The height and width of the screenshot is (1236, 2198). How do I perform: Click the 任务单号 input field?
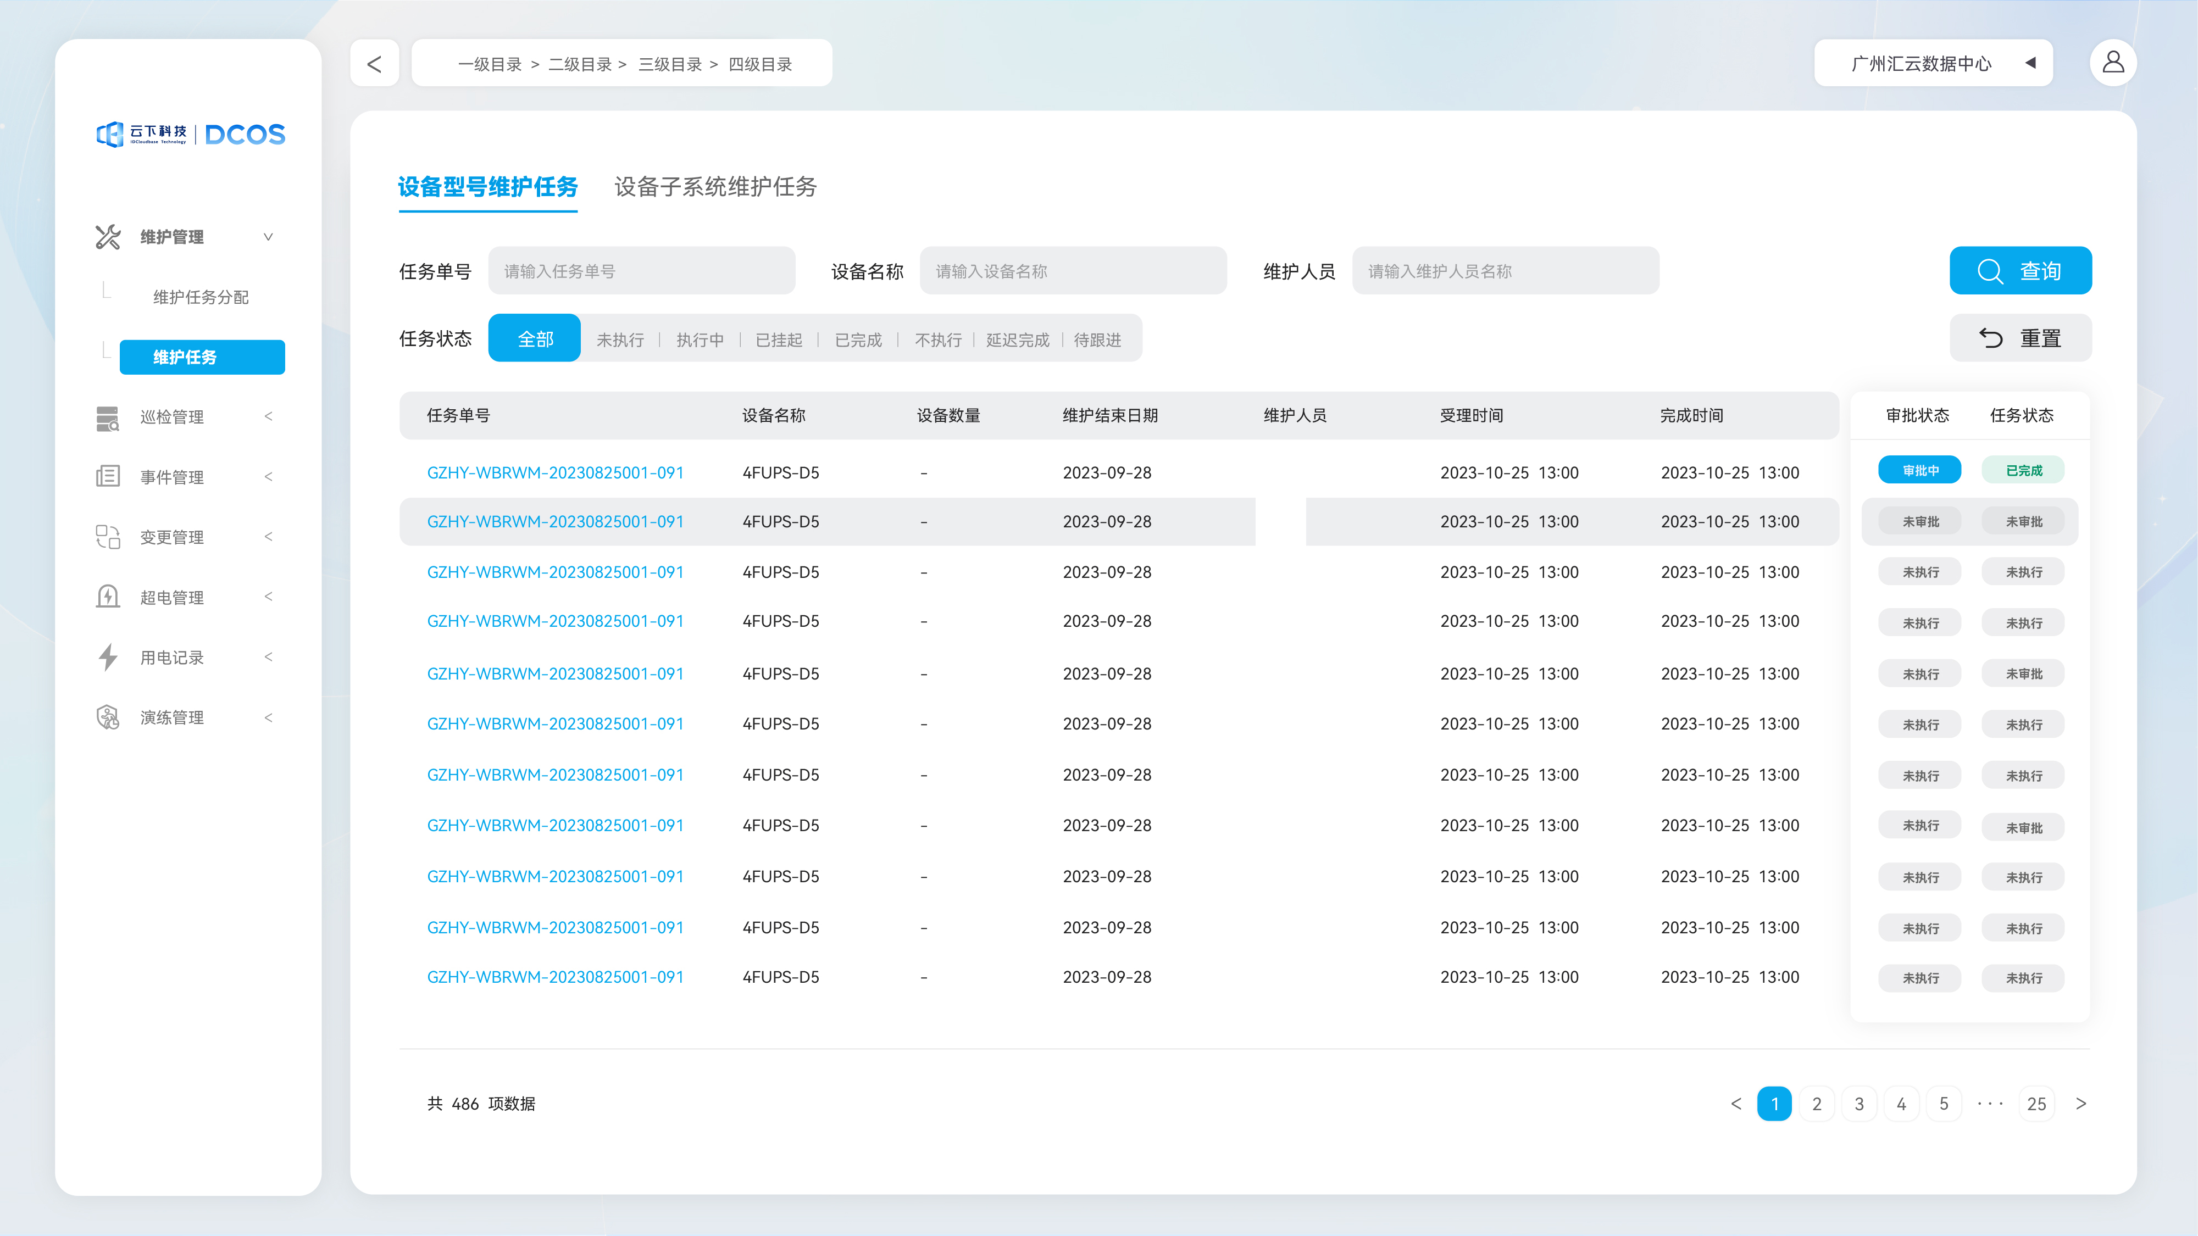[642, 270]
